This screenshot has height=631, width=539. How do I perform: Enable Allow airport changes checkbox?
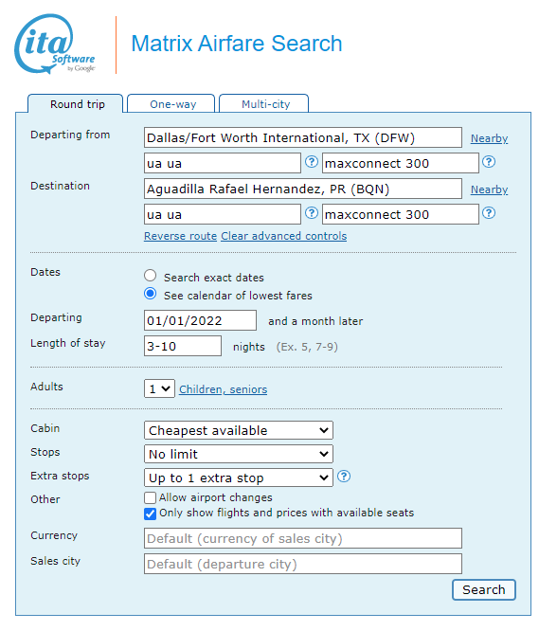[x=150, y=497]
